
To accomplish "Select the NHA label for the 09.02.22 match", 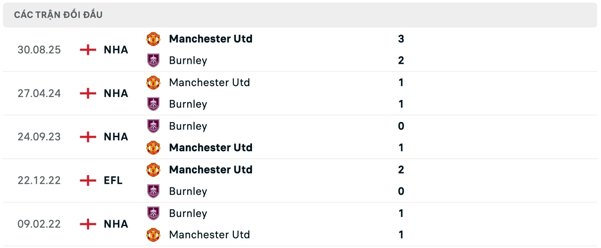I will click(x=116, y=224).
